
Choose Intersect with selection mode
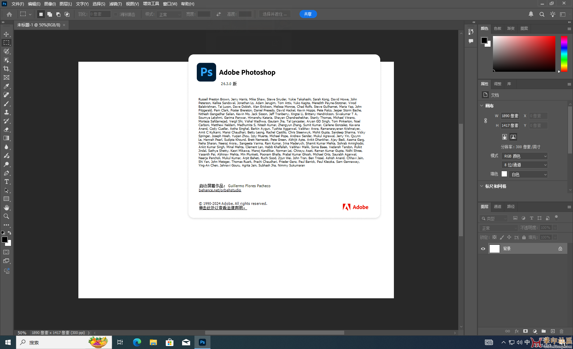[67, 14]
